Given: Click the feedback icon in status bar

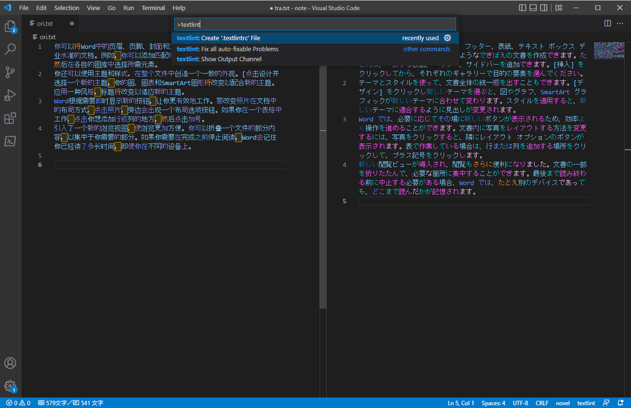Looking at the screenshot, I should click(607, 403).
